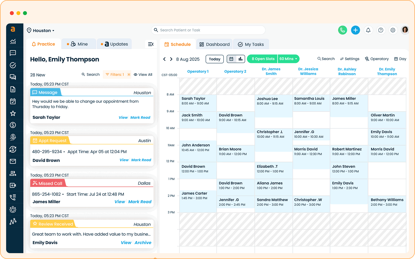Open the notifications bell
The width and height of the screenshot is (415, 259).
[x=368, y=30]
